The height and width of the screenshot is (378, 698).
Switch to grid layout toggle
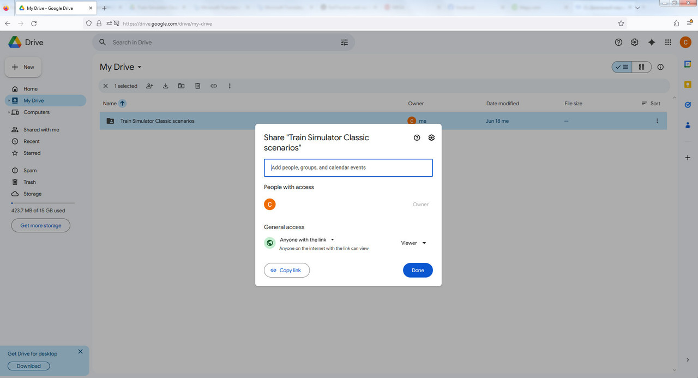tap(641, 67)
